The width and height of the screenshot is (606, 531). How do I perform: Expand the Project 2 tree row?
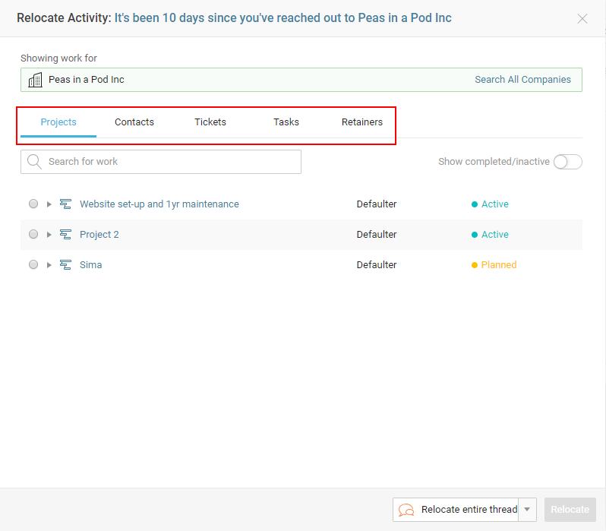click(49, 235)
